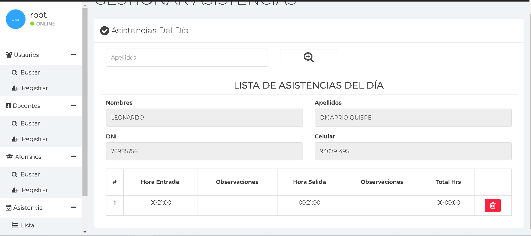Focus the Apellidos search field

[x=187, y=58]
